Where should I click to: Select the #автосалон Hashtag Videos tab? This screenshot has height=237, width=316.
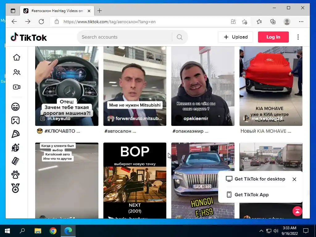click(x=57, y=11)
